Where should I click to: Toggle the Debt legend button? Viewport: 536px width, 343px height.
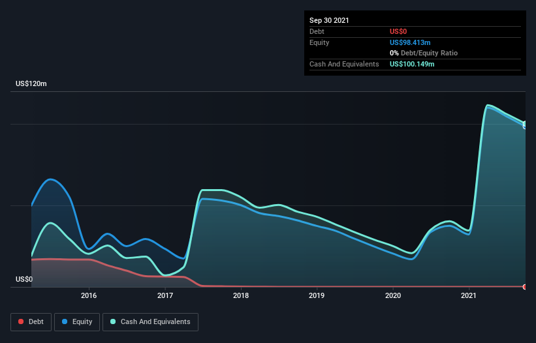click(x=31, y=322)
